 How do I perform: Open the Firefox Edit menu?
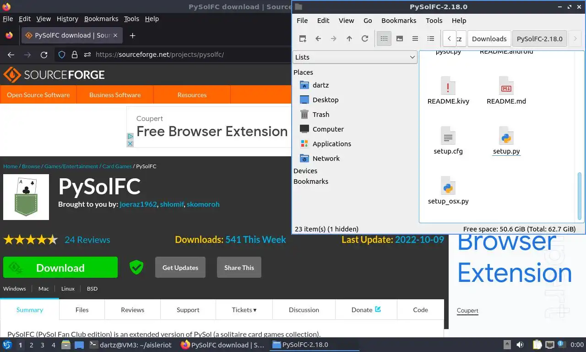(25, 19)
